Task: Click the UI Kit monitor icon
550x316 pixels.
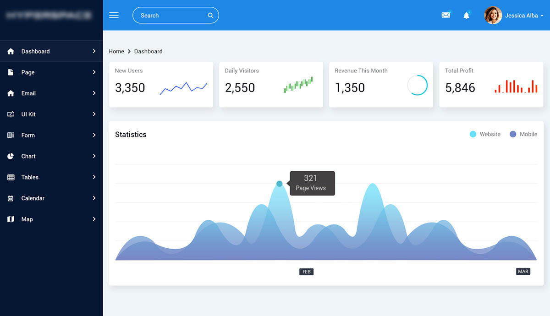Action: (11, 114)
